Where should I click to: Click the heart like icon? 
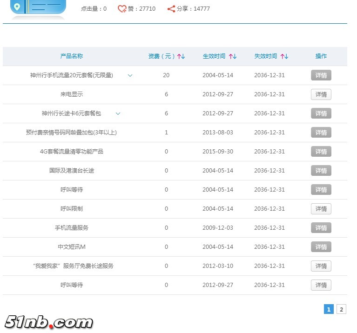pyautogui.click(x=122, y=9)
